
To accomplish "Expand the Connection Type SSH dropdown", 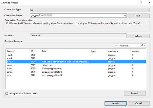I will point(148,10).
